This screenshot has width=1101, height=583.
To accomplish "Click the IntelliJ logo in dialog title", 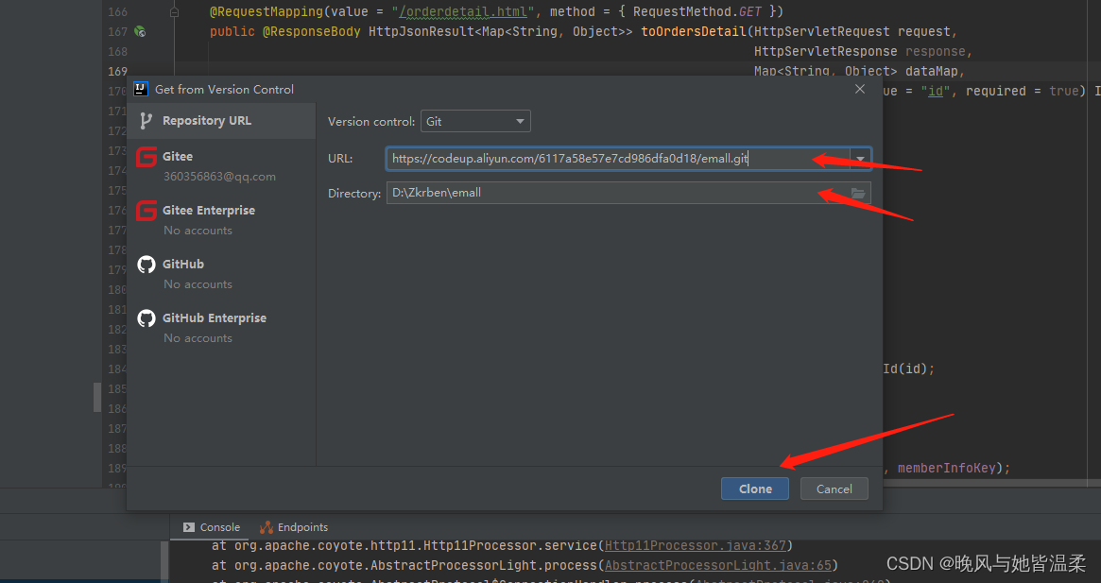I will [141, 89].
